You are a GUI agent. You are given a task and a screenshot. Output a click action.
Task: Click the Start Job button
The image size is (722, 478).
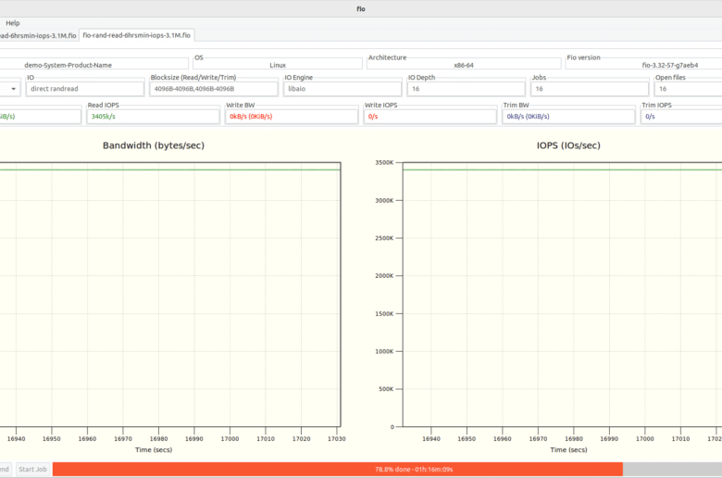pyautogui.click(x=32, y=470)
